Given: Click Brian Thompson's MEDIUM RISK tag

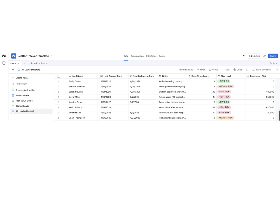Looking at the screenshot, I should pyautogui.click(x=226, y=118).
